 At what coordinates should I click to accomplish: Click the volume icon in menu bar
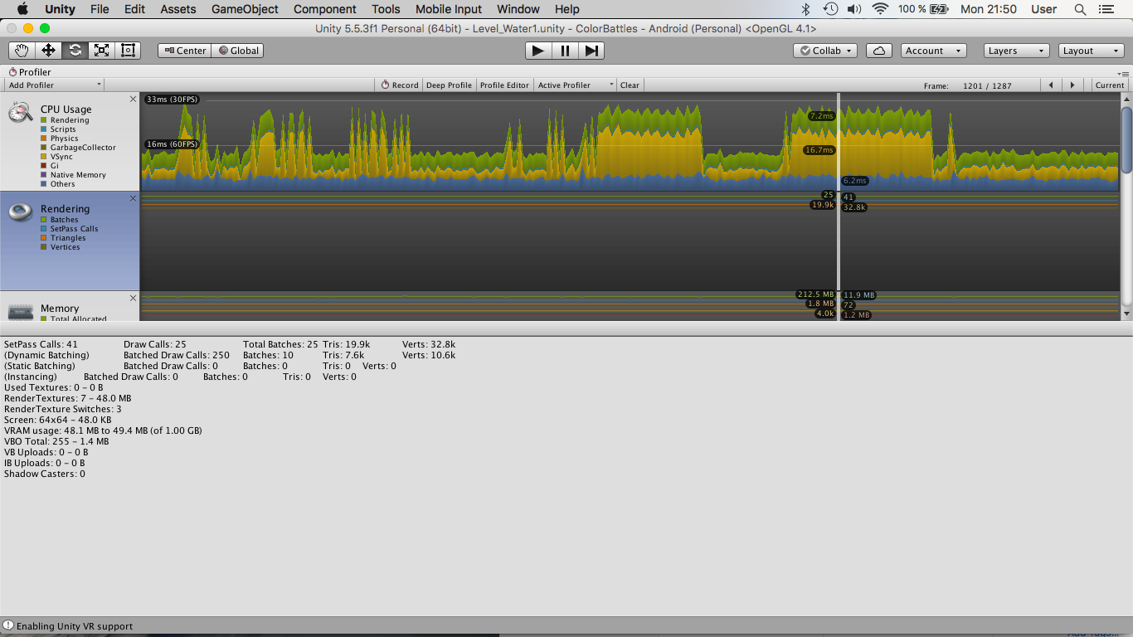coord(854,9)
